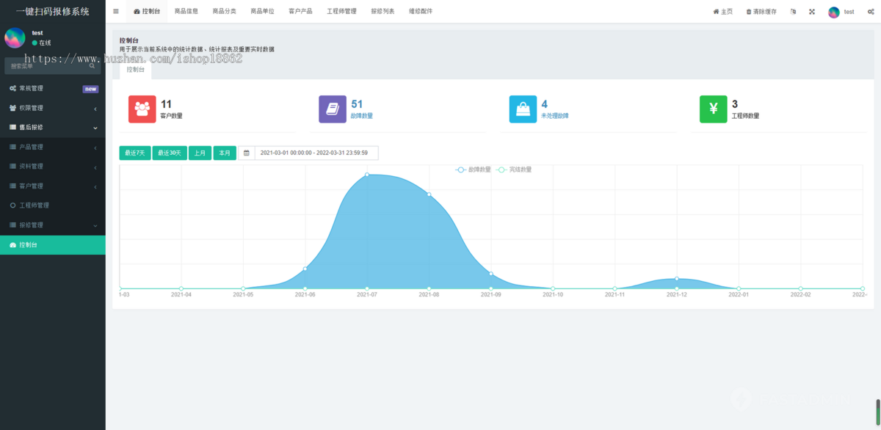This screenshot has height=430, width=881.
Task: Toggle fullscreen mode from the top bar
Action: [811, 11]
